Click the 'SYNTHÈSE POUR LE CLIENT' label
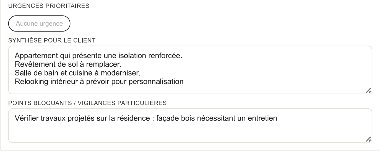380x151 pixels. (x=52, y=40)
